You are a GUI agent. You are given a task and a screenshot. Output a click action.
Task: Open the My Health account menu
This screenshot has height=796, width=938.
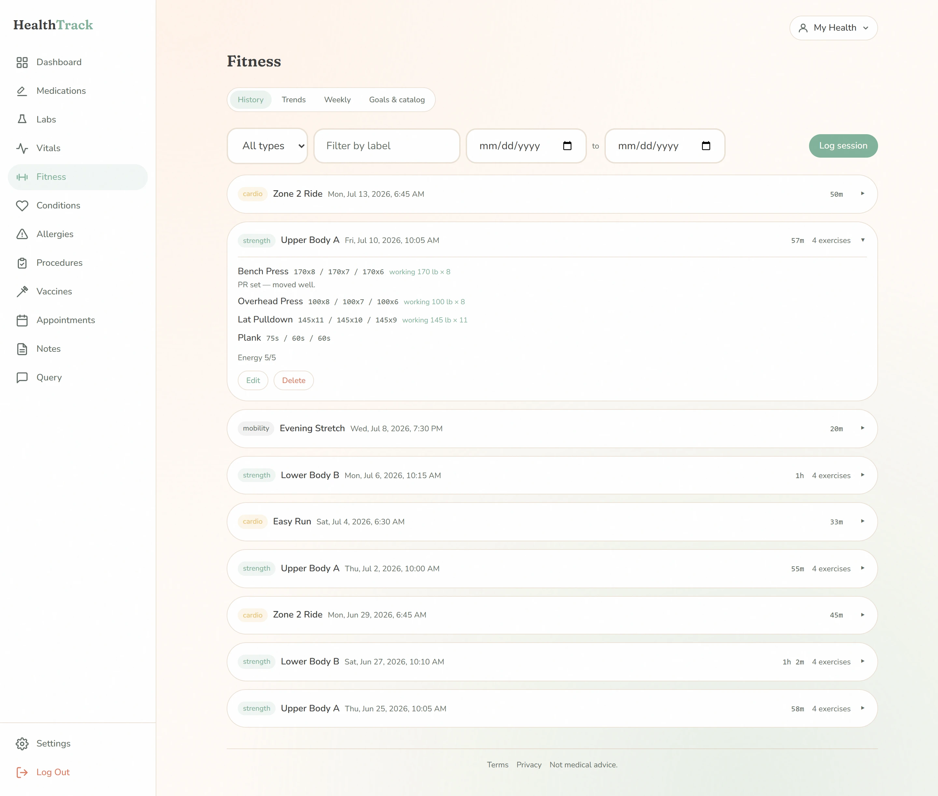tap(833, 28)
